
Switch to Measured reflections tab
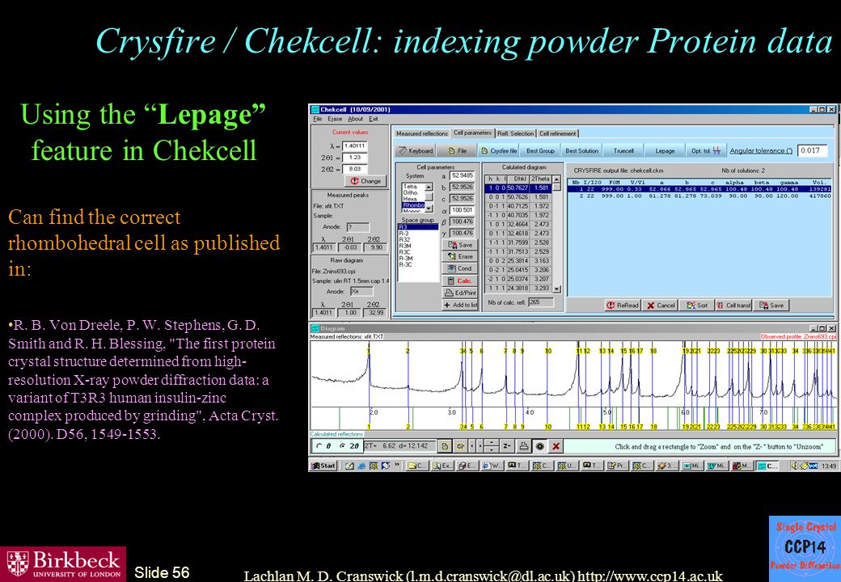point(421,133)
